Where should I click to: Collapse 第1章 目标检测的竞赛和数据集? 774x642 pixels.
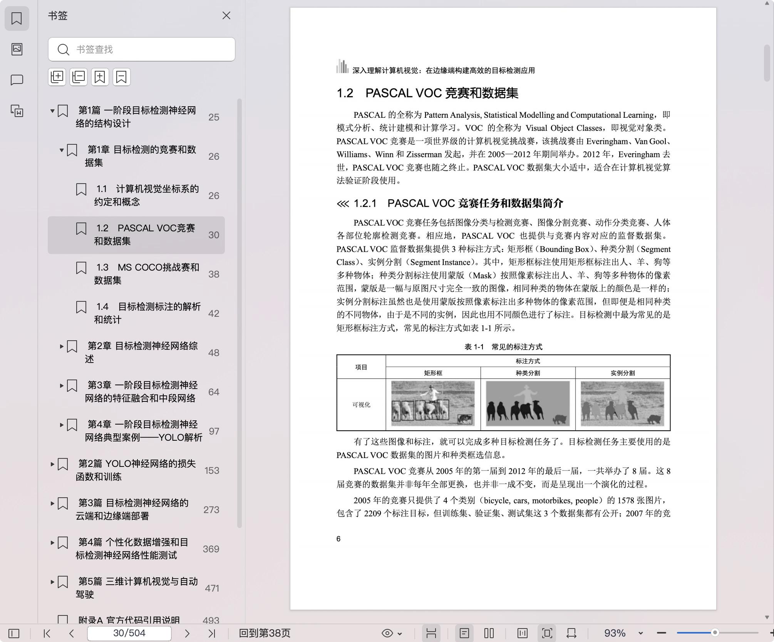click(62, 150)
